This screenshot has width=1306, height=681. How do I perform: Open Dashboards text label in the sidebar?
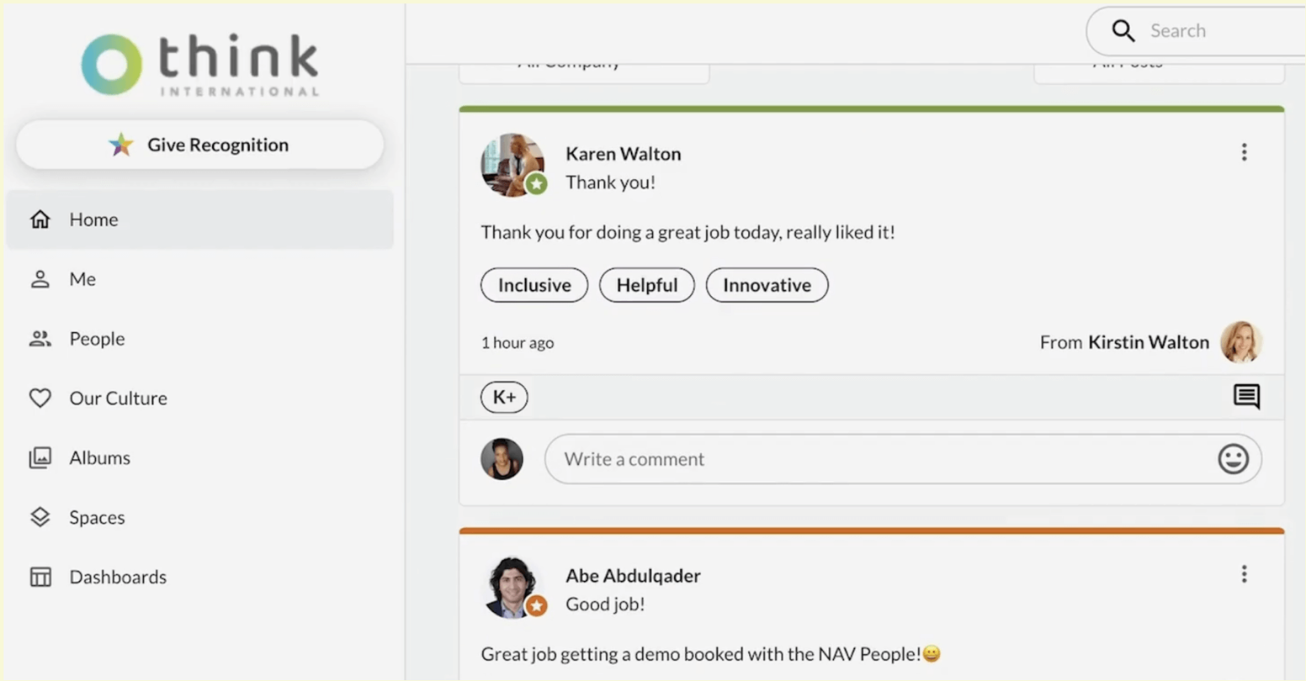(118, 577)
